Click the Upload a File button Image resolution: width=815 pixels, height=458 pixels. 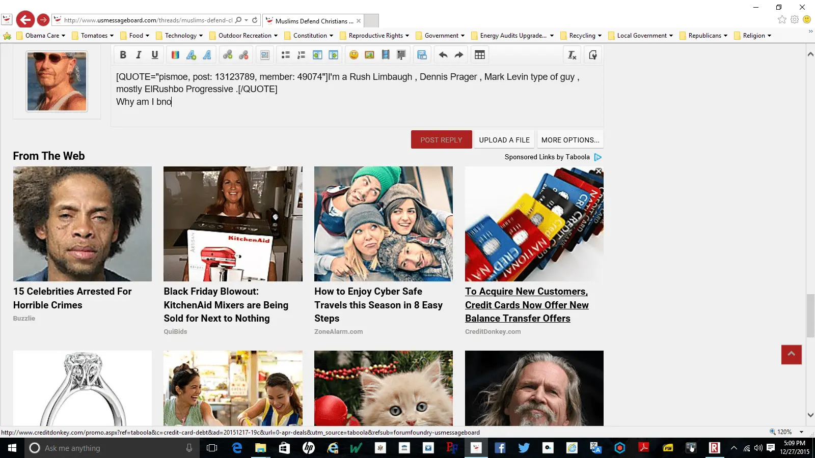504,140
